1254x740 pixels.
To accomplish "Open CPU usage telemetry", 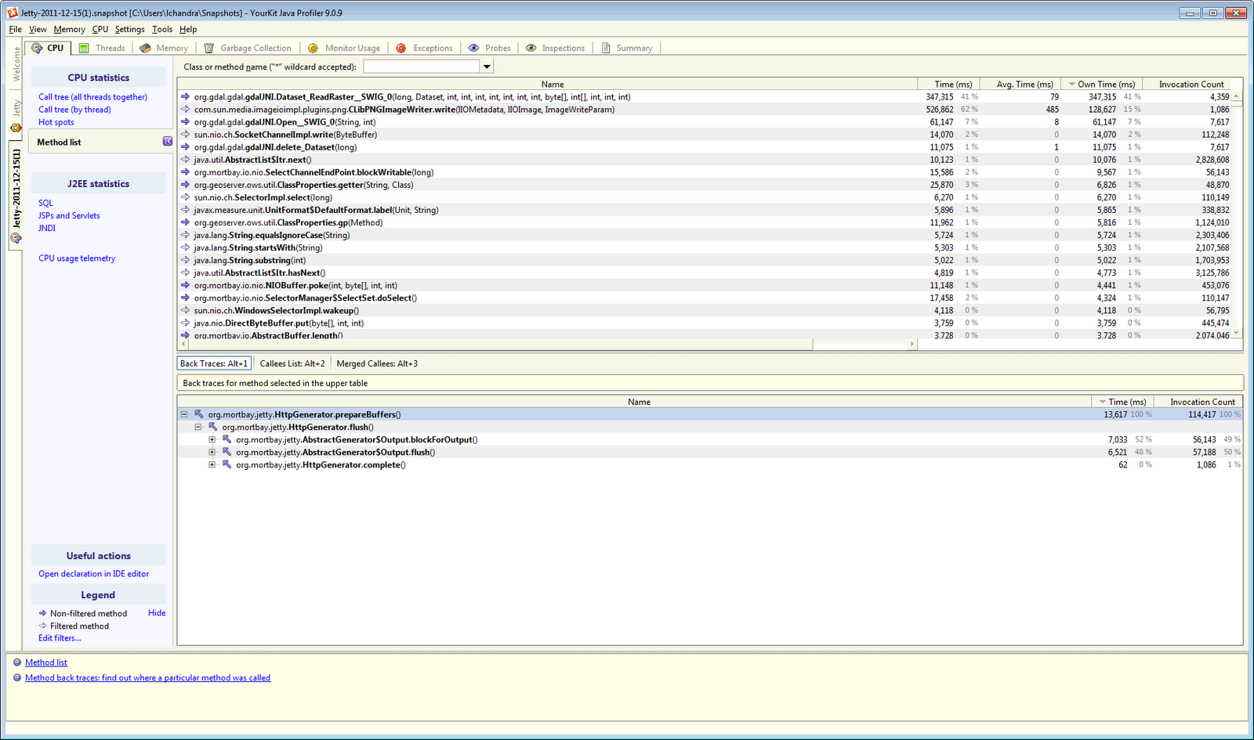I will tap(77, 258).
